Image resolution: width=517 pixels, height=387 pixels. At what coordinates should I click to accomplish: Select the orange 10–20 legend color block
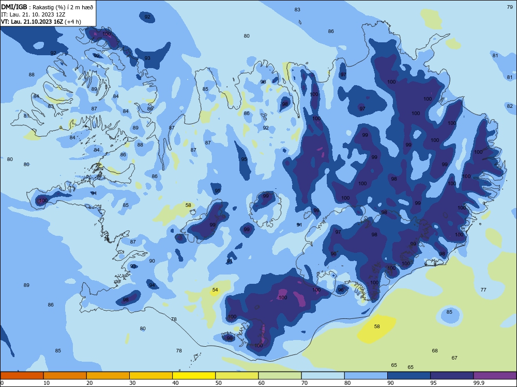65,376
